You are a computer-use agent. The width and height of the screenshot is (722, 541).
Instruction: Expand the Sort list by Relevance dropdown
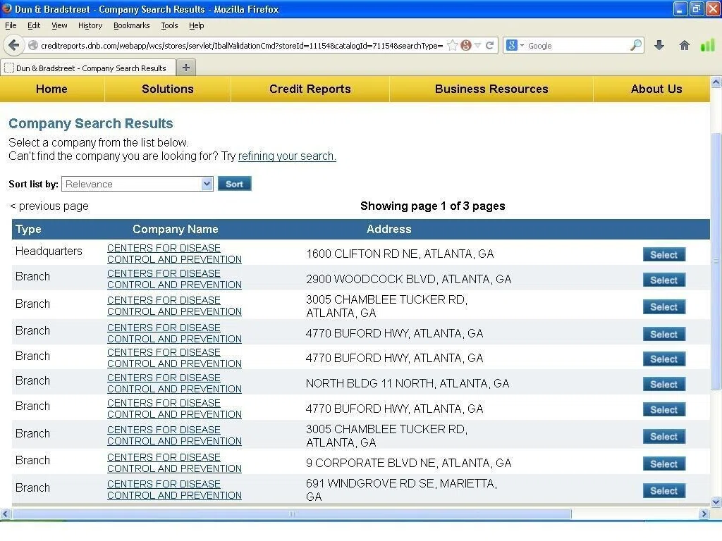point(137,184)
